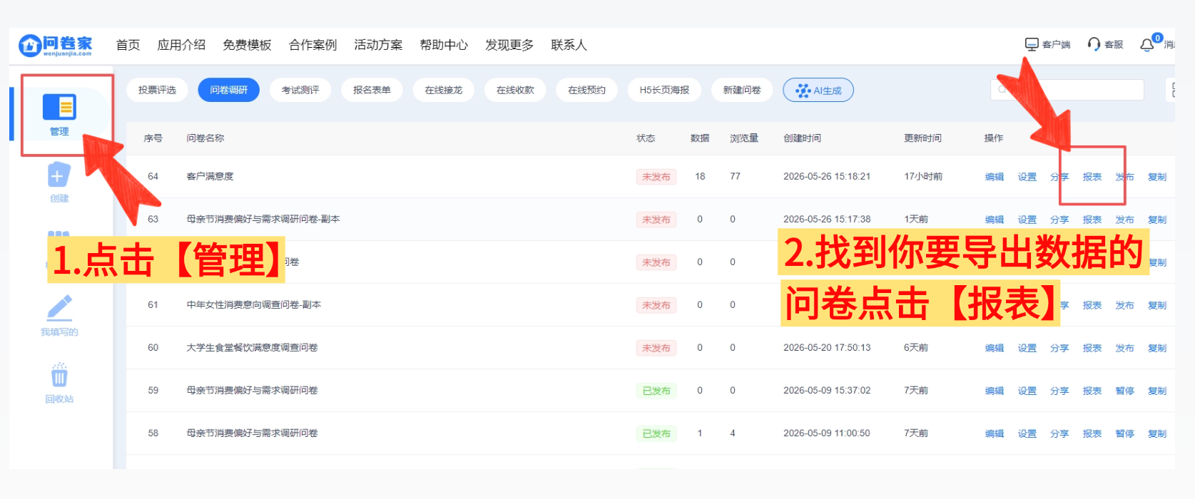Click 分享 for row 59
The height and width of the screenshot is (499, 1195).
coord(1059,391)
